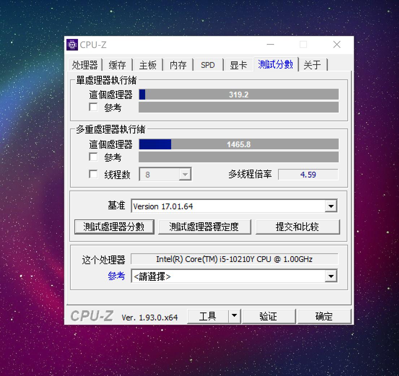
Task: Click the CPU-Z application icon in title bar
Action: point(72,44)
